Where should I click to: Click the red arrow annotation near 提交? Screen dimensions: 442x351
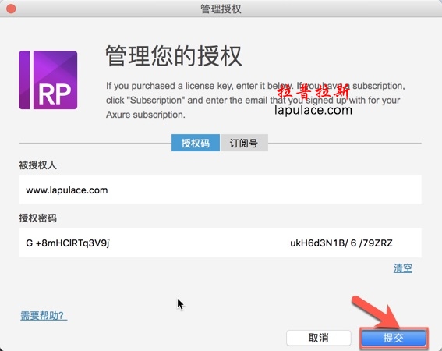pyautogui.click(x=377, y=313)
